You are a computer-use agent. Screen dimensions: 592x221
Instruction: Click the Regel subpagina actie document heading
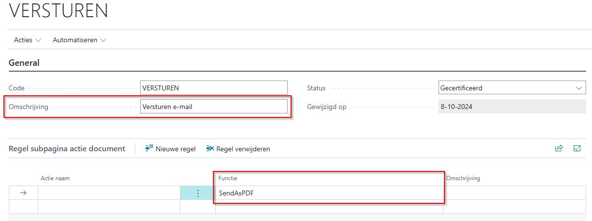(x=67, y=148)
